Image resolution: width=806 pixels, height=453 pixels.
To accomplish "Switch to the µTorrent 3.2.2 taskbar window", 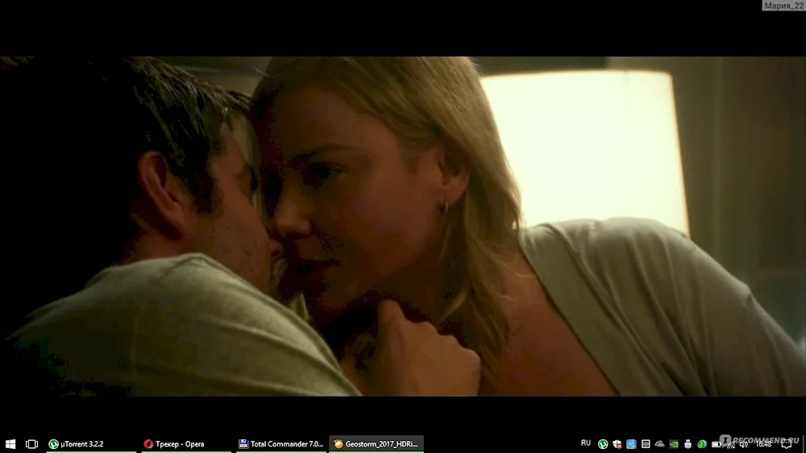I will pos(92,444).
